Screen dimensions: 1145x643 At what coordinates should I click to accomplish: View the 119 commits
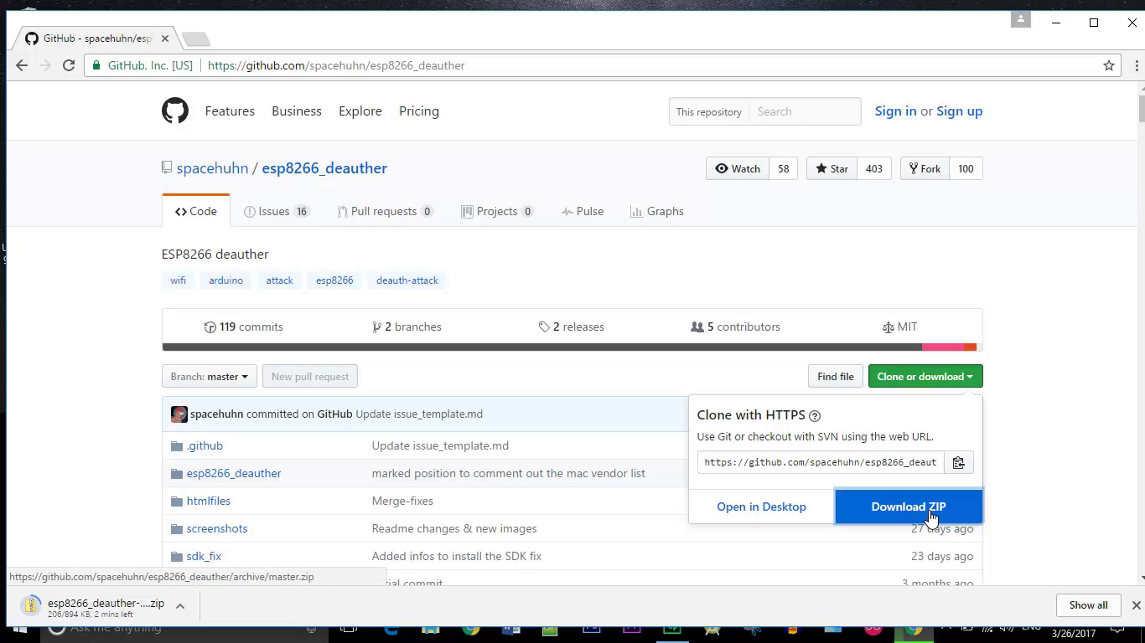click(x=244, y=327)
